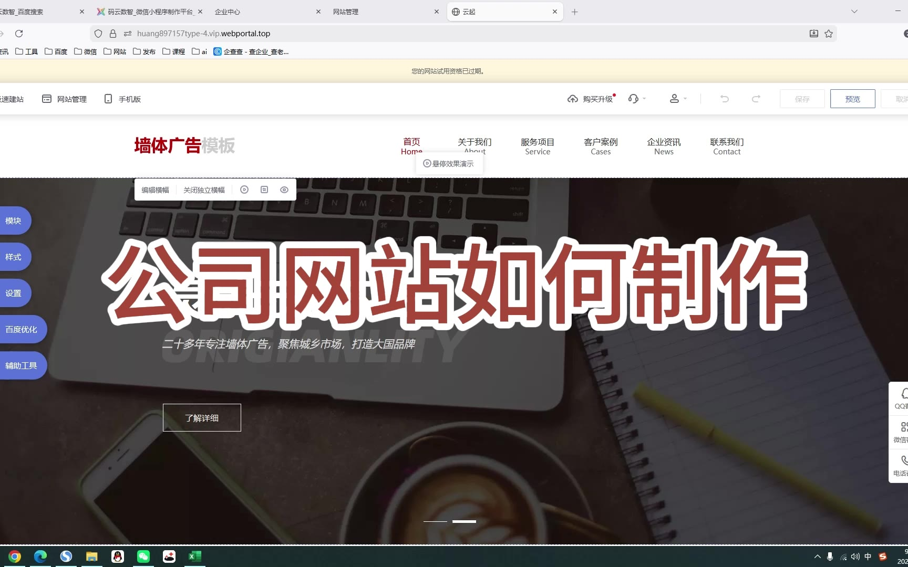This screenshot has height=567, width=908.
Task: Click the shield tracking protection icon
Action: pos(98,34)
